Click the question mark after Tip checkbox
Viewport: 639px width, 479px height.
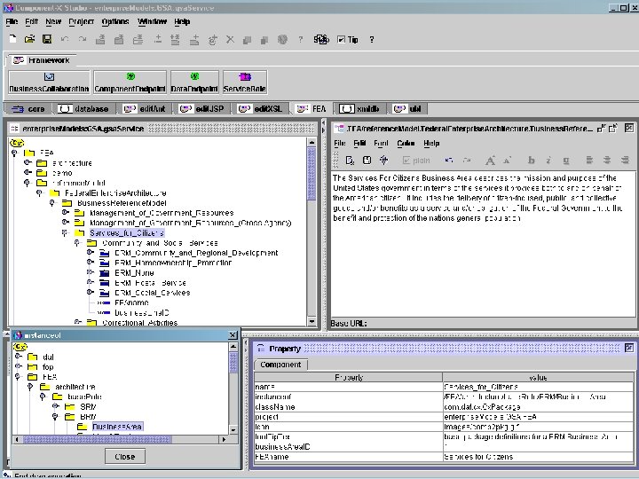[371, 40]
